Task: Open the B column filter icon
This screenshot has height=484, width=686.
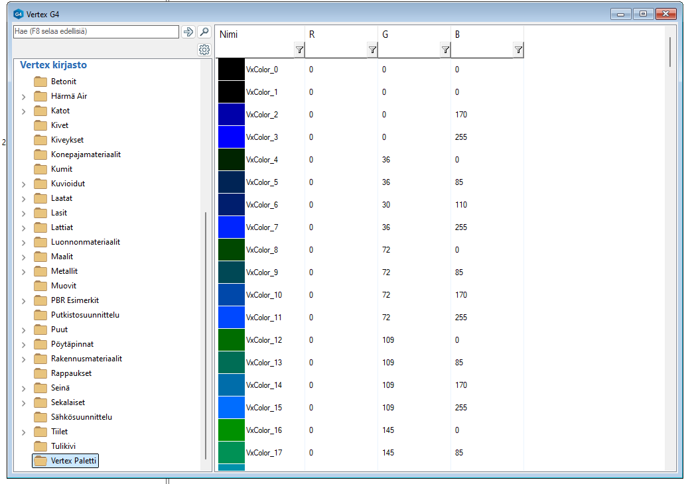Action: (518, 50)
